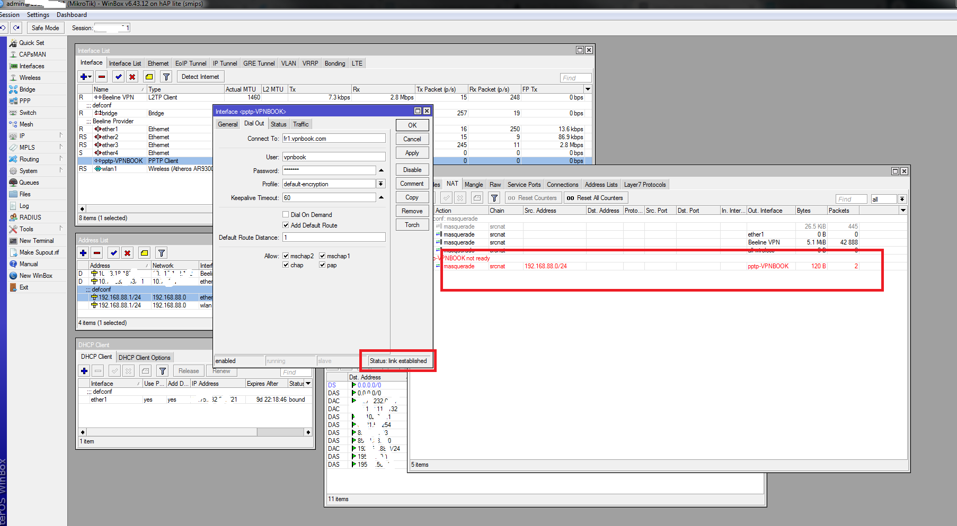Open Queues in sidebar menu
Screen dimensions: 957x526
[29, 183]
